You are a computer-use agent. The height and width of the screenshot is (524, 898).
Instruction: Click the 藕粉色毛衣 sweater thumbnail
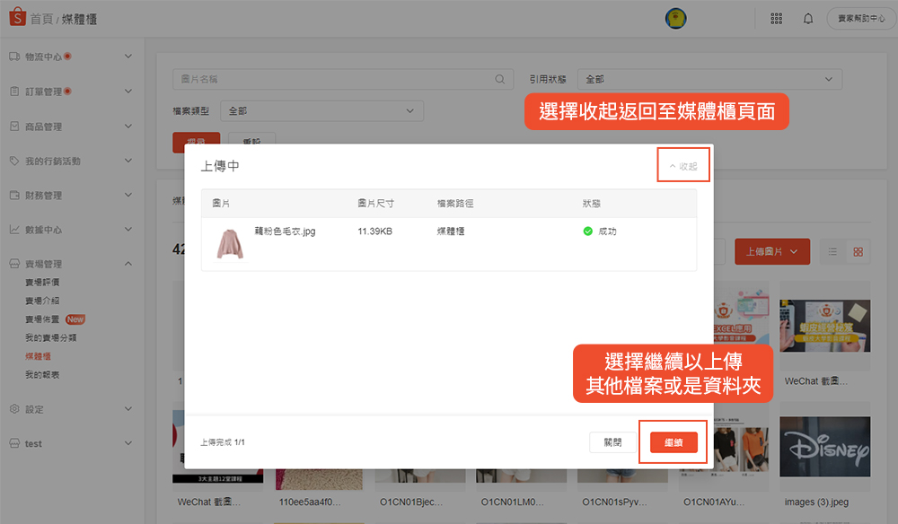[x=230, y=243]
